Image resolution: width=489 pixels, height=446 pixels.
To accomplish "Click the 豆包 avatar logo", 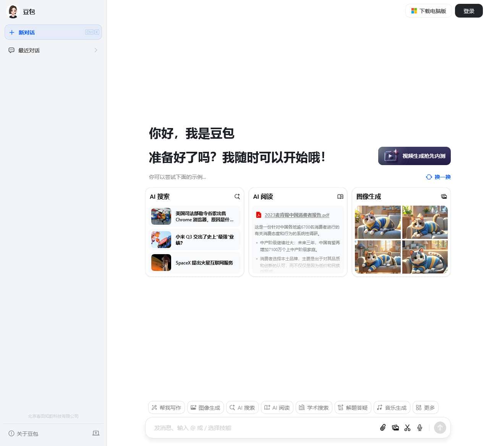I will point(13,11).
